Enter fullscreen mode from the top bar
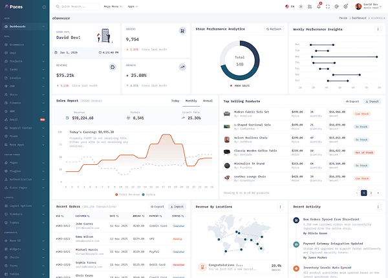This screenshot has height=278, width=388. [328, 6]
